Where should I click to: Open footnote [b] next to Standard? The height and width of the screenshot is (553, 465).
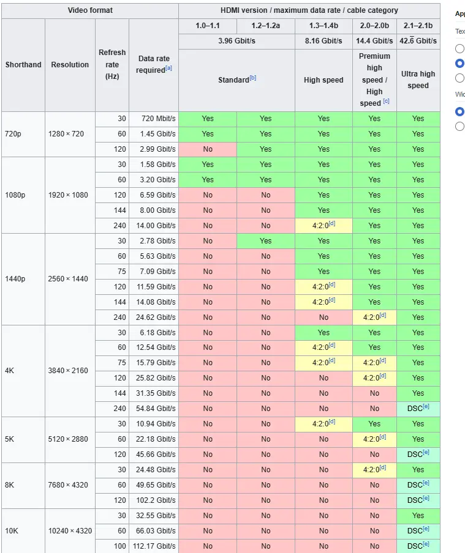pos(253,78)
